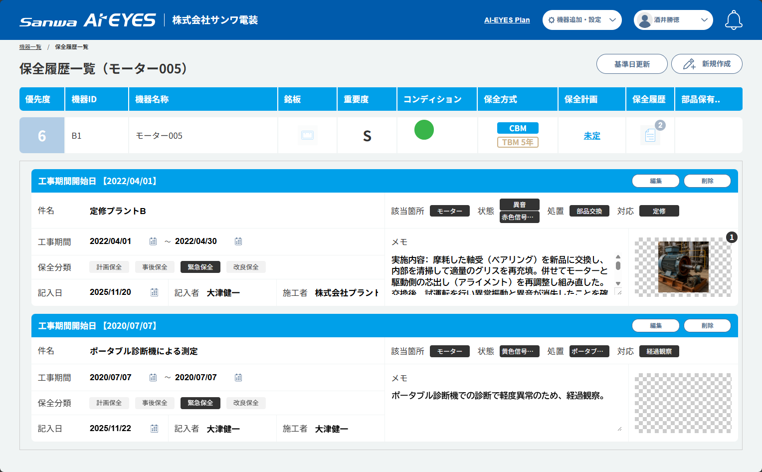Enable 事後保全 in the 2020/07/07 record

tap(155, 403)
